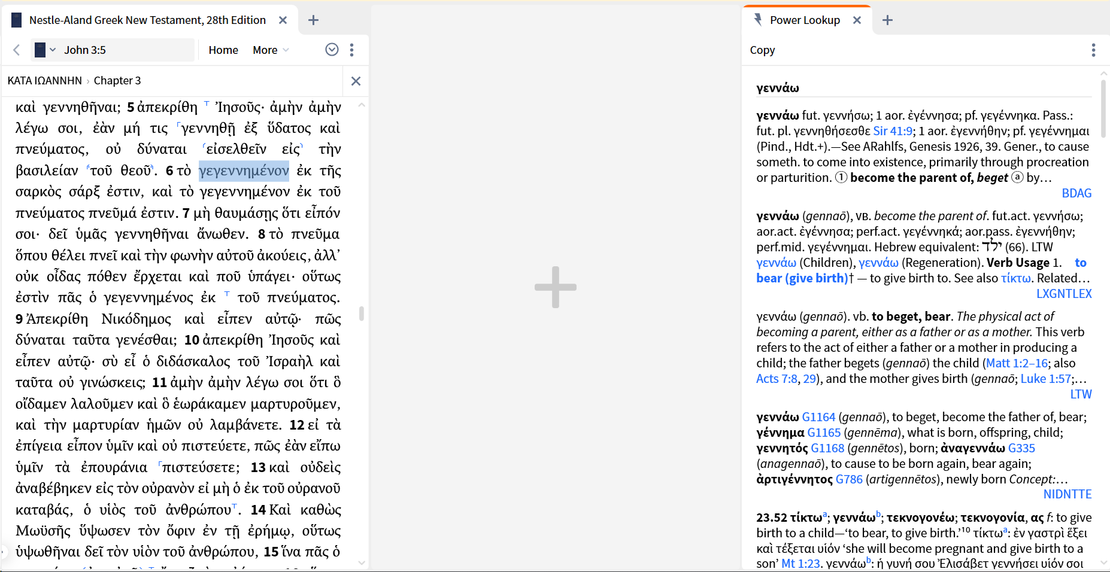Switch to the Power Lookup tab
1110x572 pixels.
[805, 20]
